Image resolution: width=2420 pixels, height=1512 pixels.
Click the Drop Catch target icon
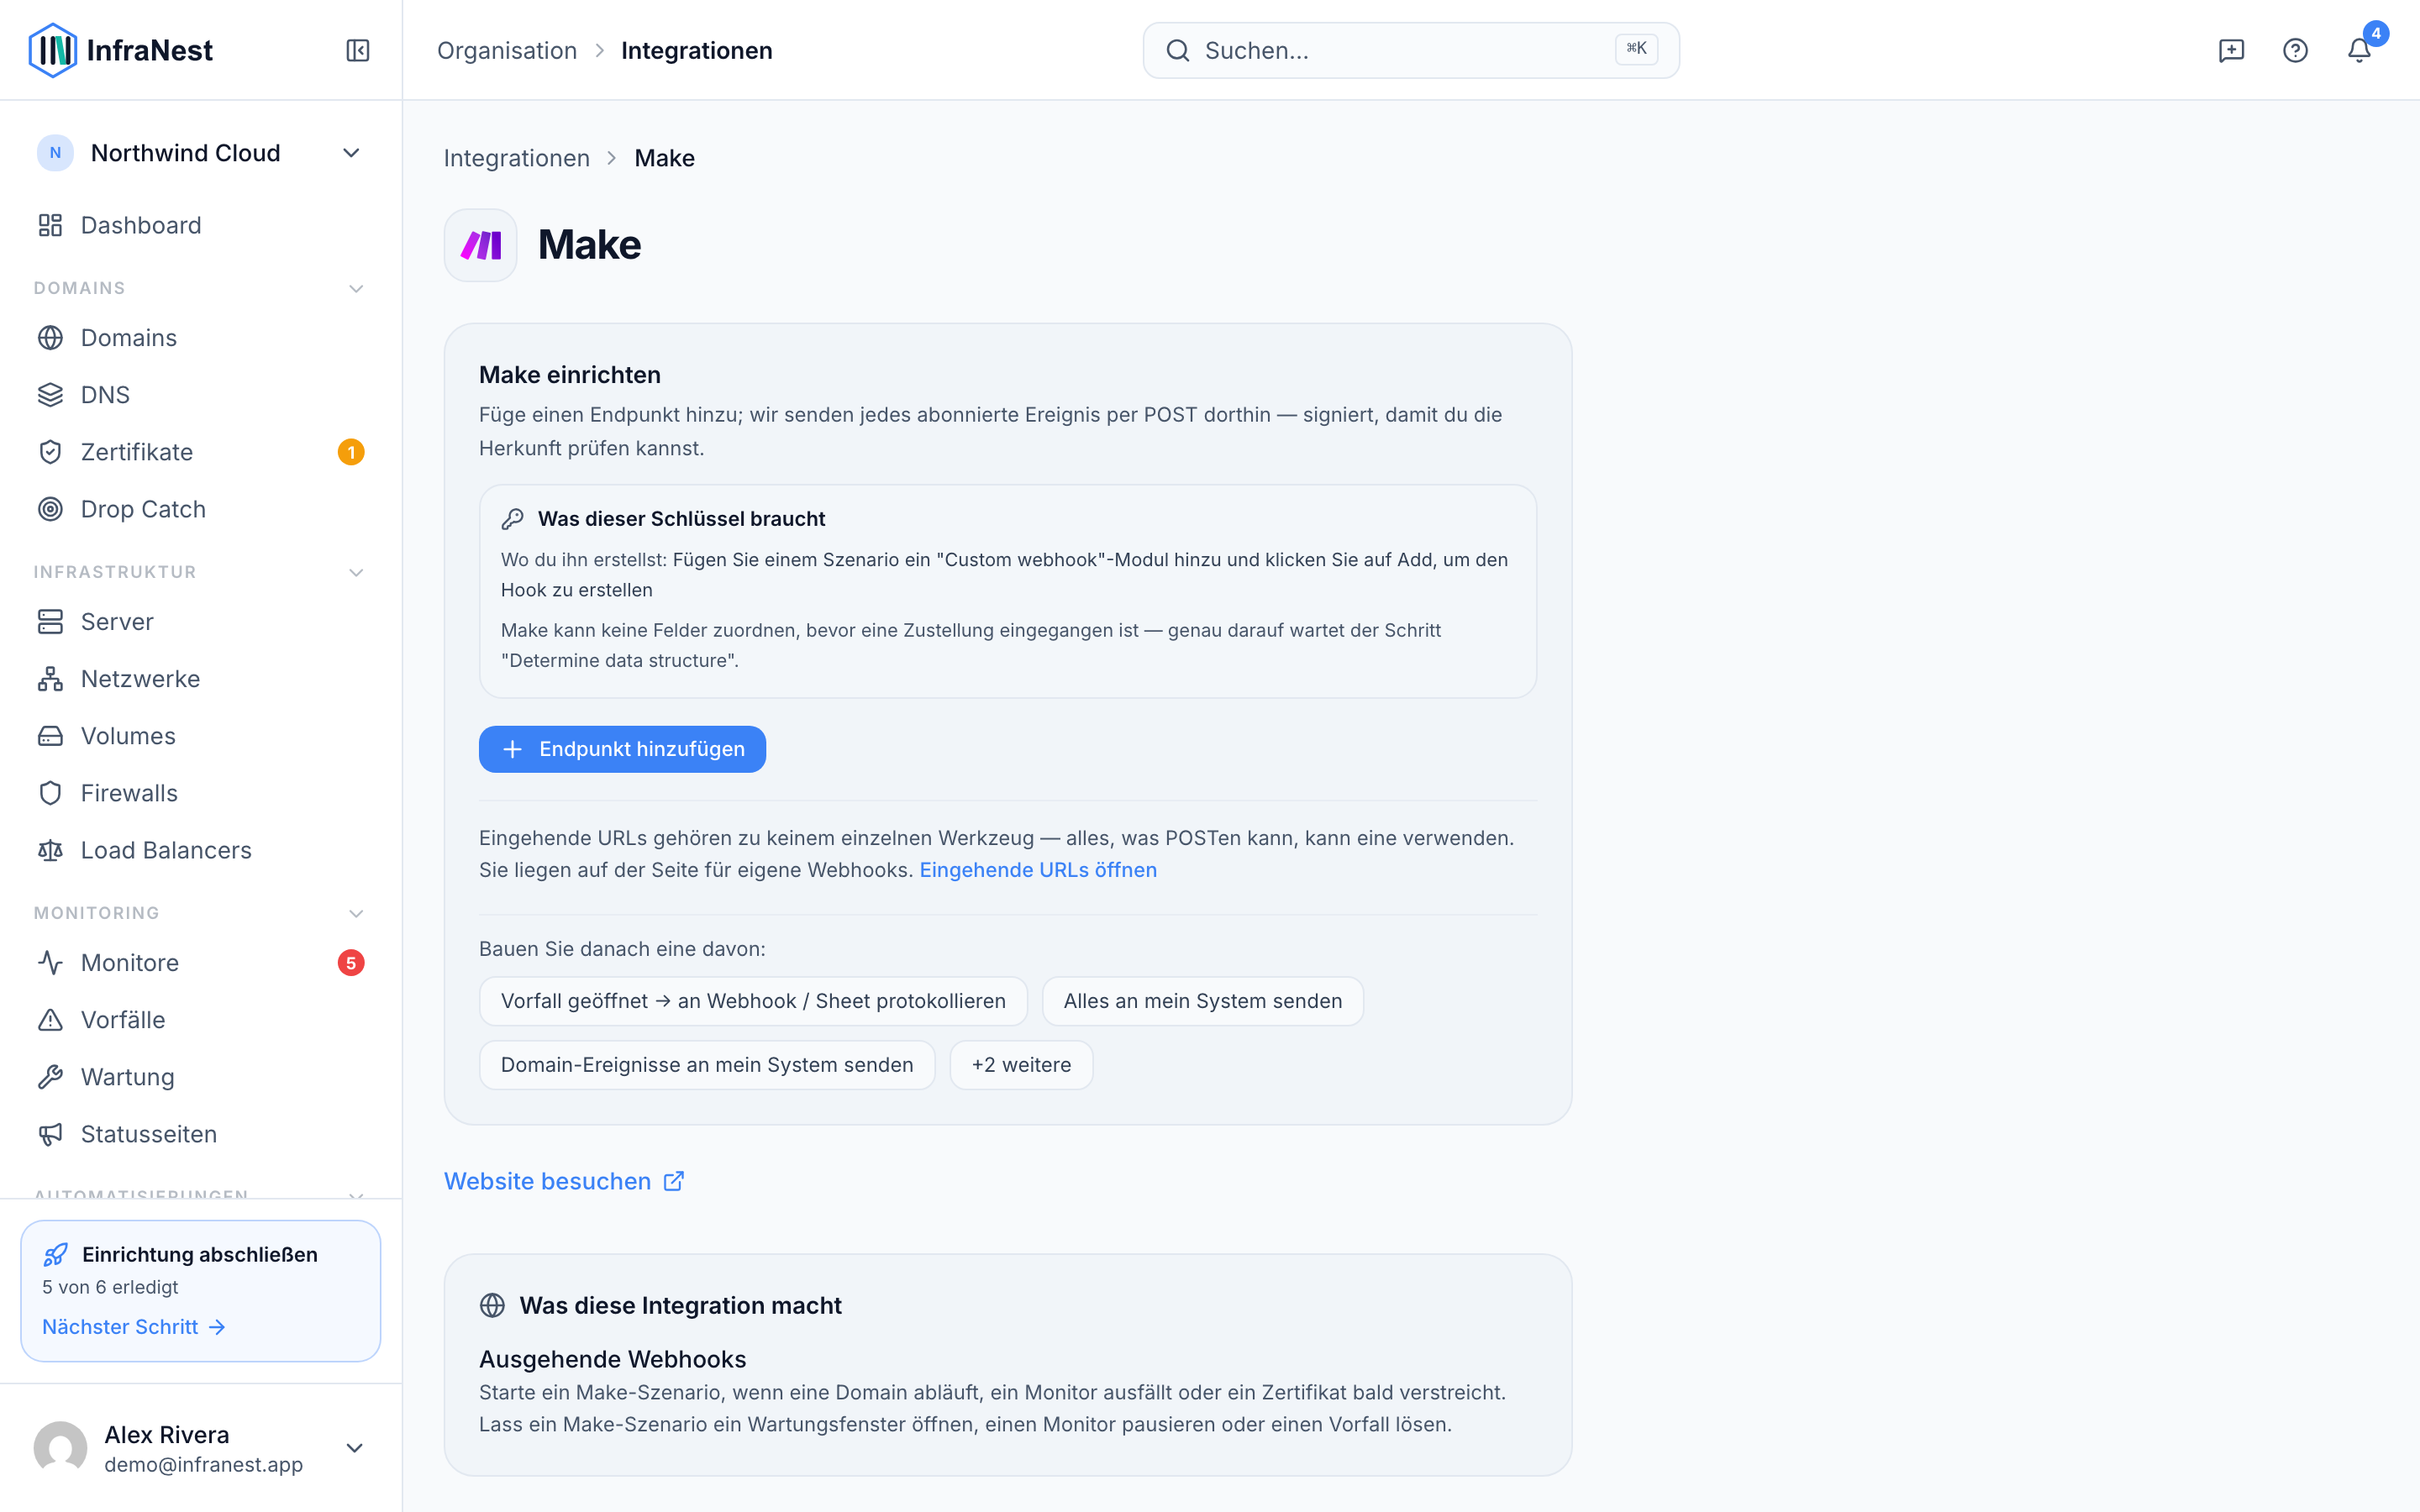coord(50,509)
